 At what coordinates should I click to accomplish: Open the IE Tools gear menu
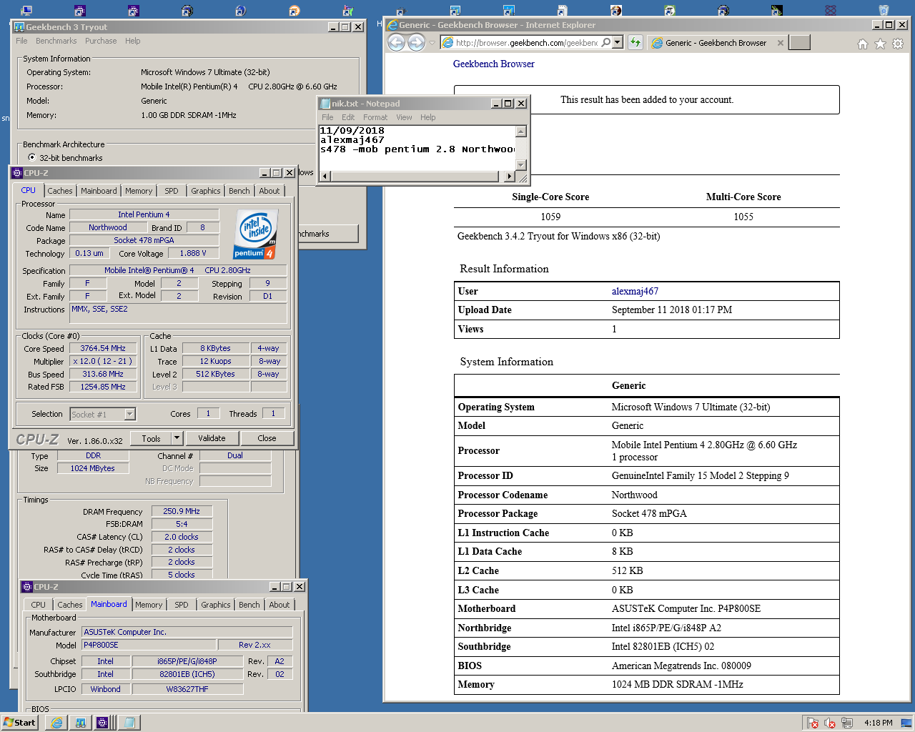pyautogui.click(x=898, y=44)
